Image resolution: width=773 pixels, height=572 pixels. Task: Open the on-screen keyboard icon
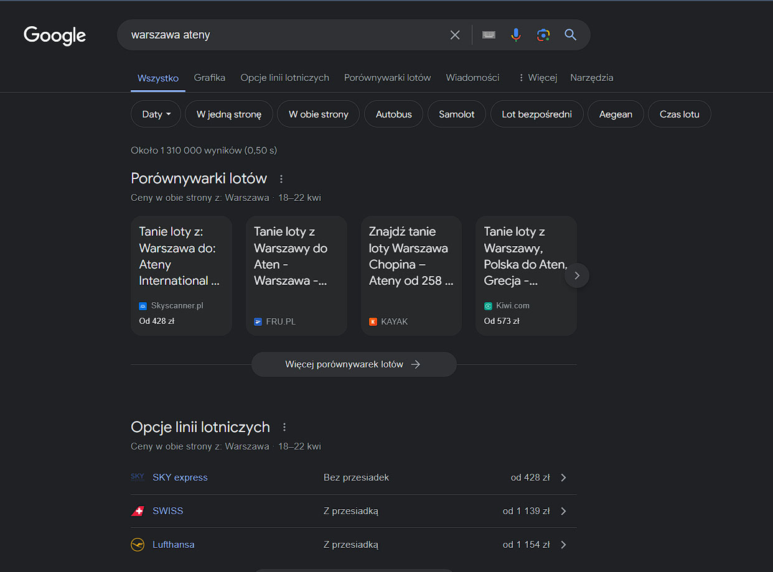point(489,35)
